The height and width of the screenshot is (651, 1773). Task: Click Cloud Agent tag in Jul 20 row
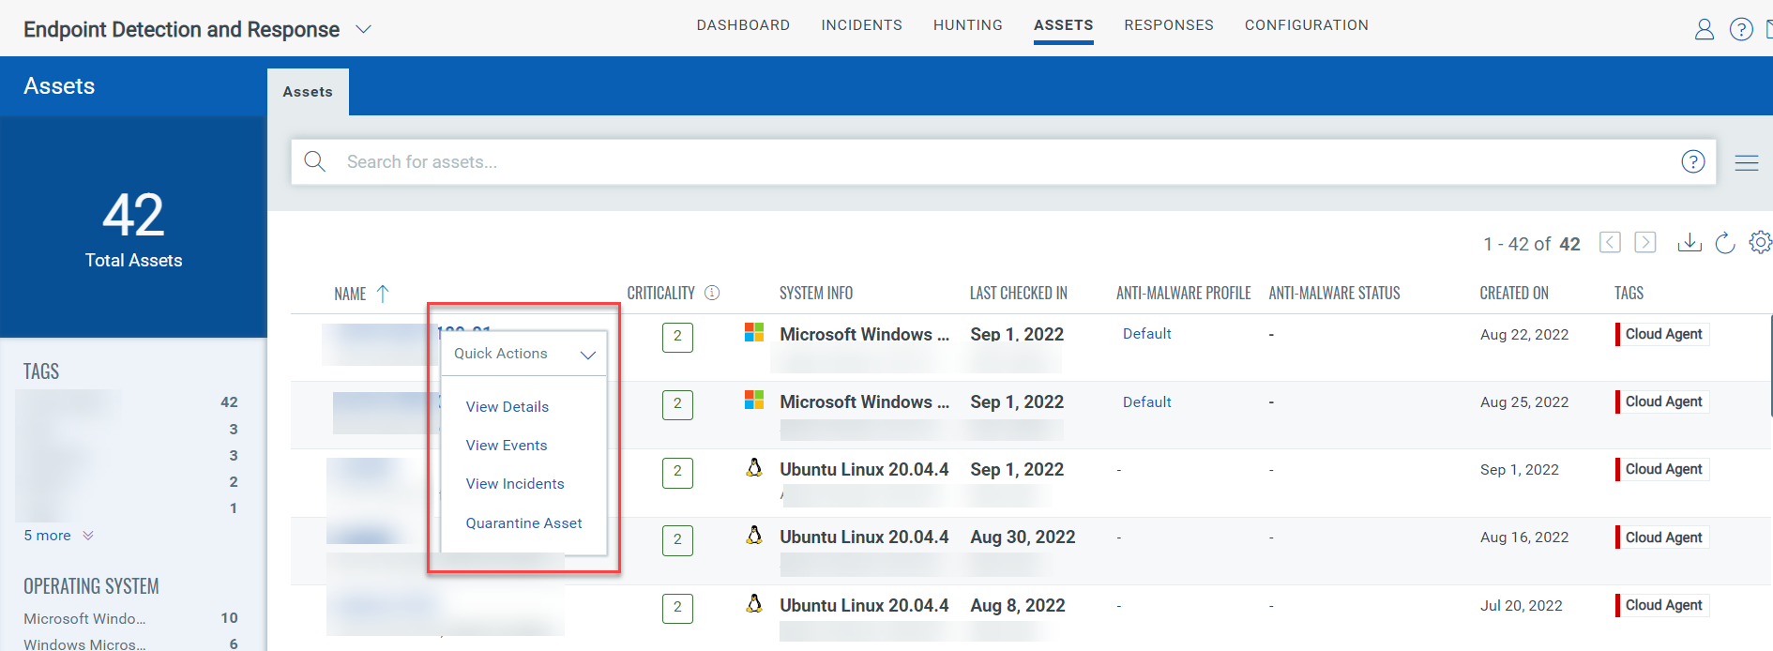tap(1662, 605)
